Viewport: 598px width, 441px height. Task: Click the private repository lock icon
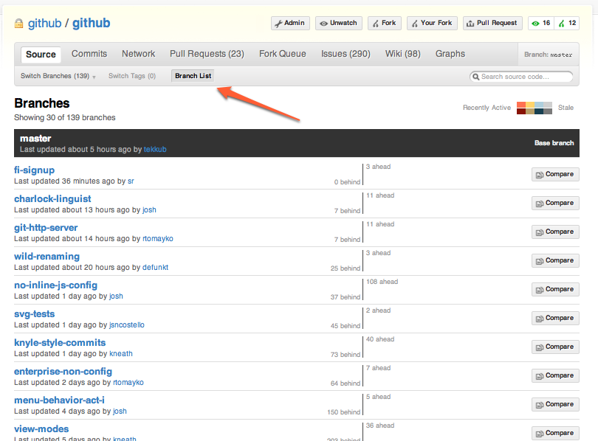tap(18, 24)
